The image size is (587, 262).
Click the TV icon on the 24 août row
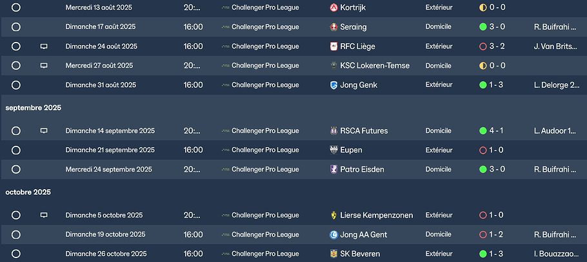[44, 46]
